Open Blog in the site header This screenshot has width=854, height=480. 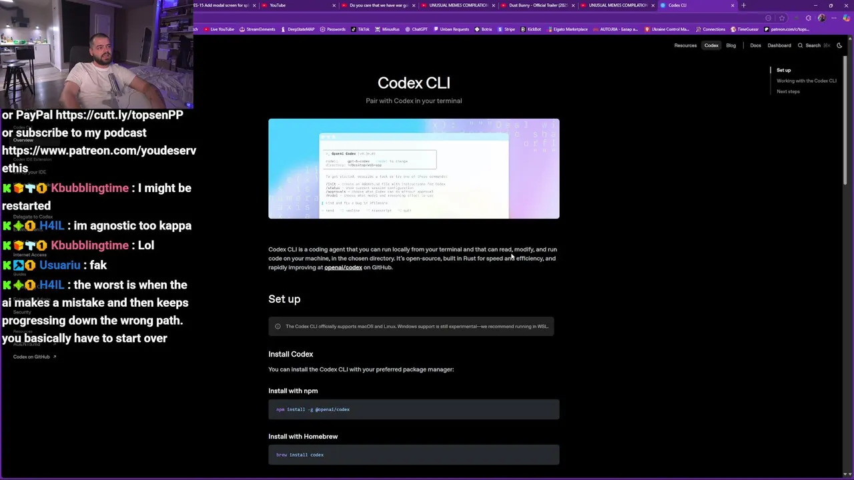point(731,45)
